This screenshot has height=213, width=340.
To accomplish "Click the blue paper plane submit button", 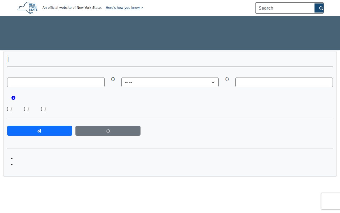I will tap(40, 131).
